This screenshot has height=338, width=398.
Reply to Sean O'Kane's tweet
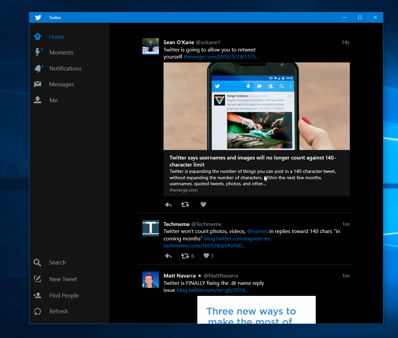pyautogui.click(x=168, y=205)
